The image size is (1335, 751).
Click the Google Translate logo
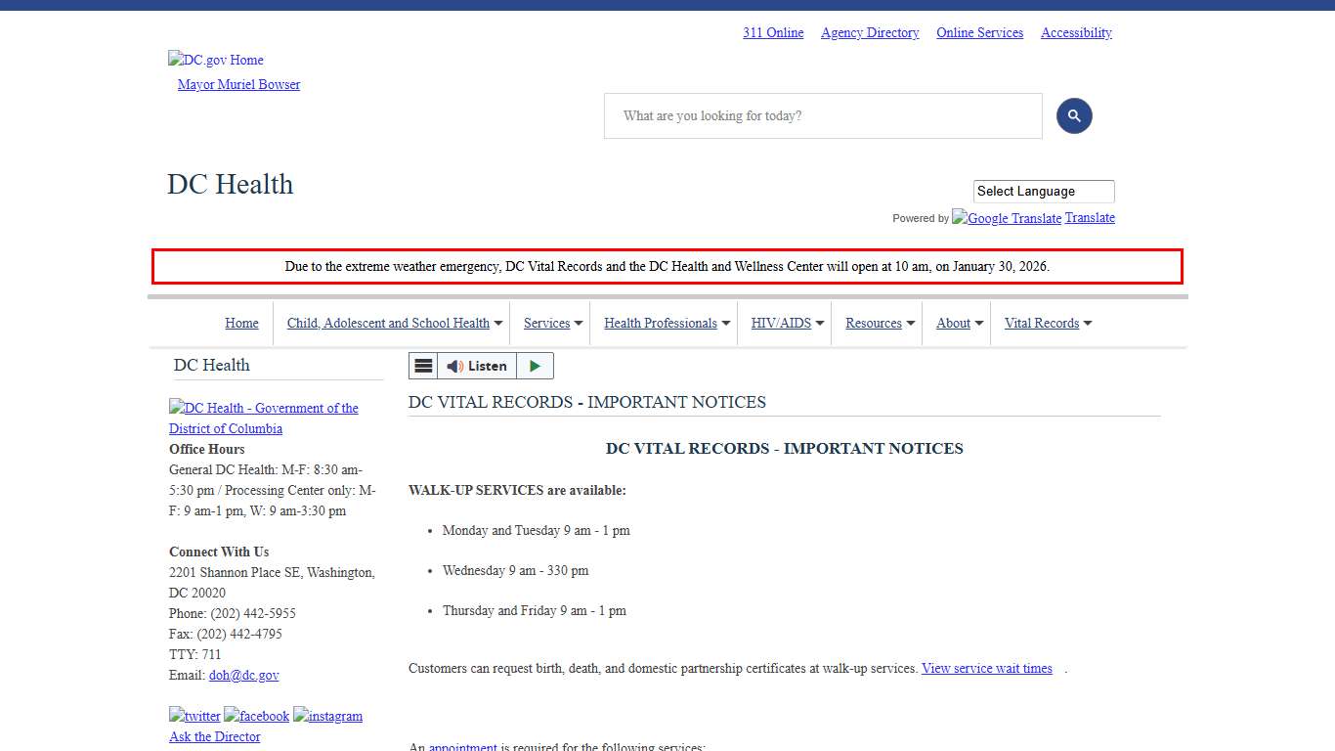[x=1006, y=218]
